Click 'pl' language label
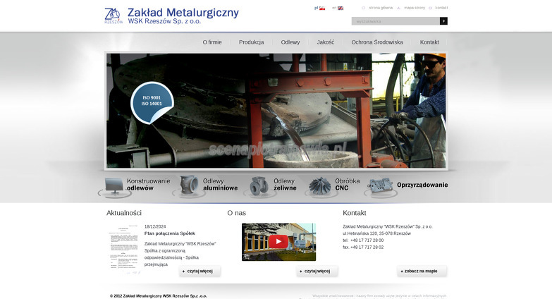 point(316,8)
